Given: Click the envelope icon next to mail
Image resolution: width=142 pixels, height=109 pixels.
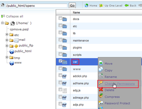Looking at the screenshot, I should click(16, 40).
